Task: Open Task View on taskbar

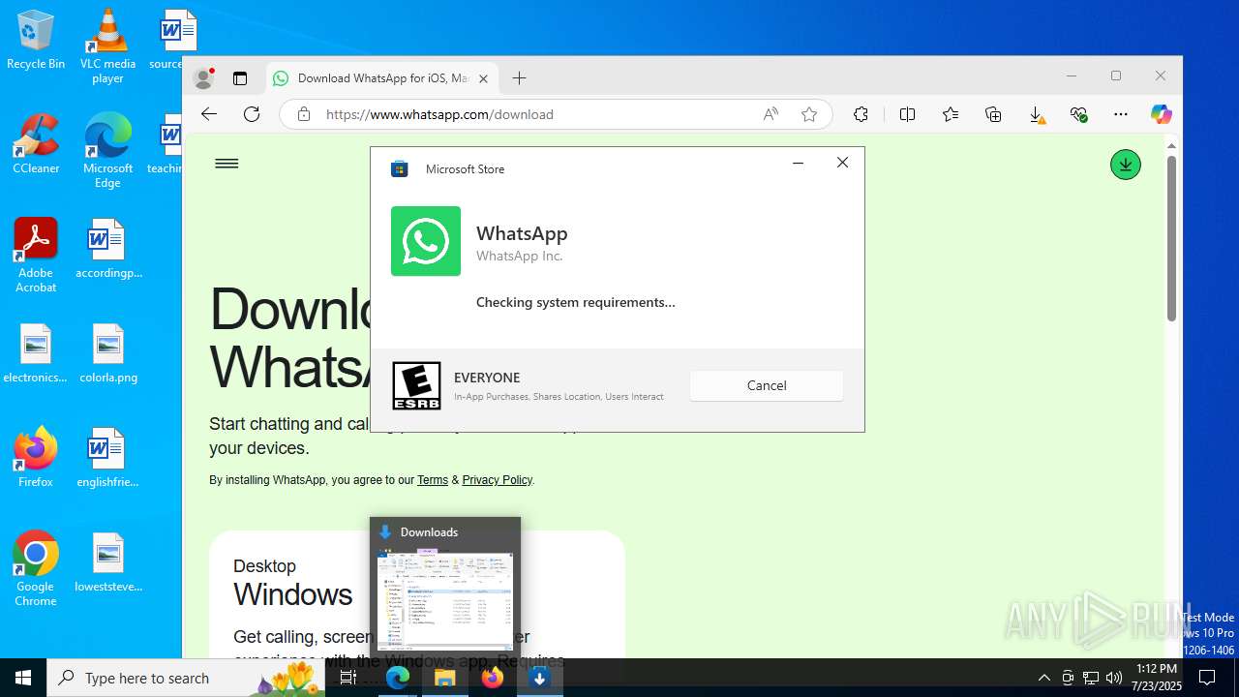Action: [348, 678]
